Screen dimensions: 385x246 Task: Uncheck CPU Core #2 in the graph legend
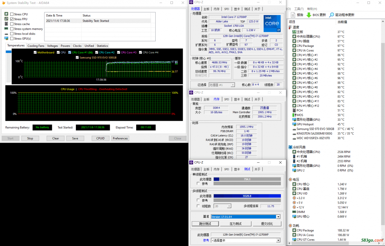click(97, 52)
